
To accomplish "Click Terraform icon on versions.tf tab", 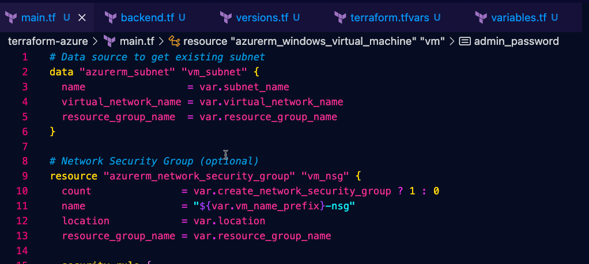I will click(226, 17).
